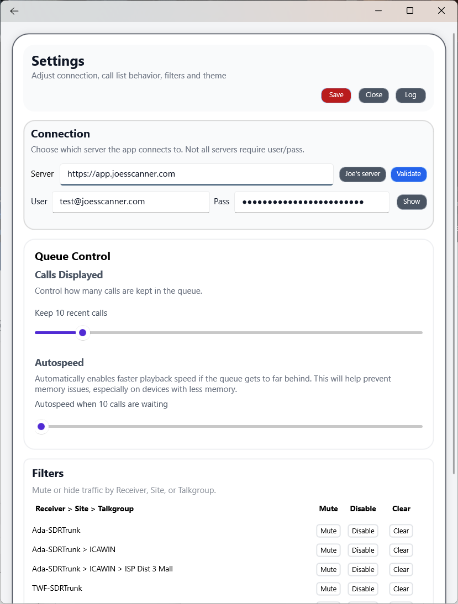The height and width of the screenshot is (604, 458).
Task: Validate the server connection
Action: click(x=409, y=174)
